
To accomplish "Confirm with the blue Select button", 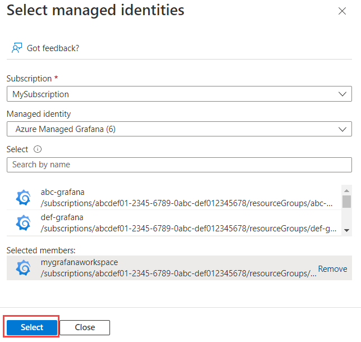I will pyautogui.click(x=32, y=327).
